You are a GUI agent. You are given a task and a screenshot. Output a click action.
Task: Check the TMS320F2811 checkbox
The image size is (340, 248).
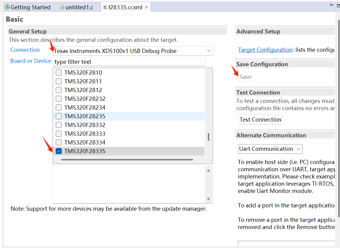(59, 81)
